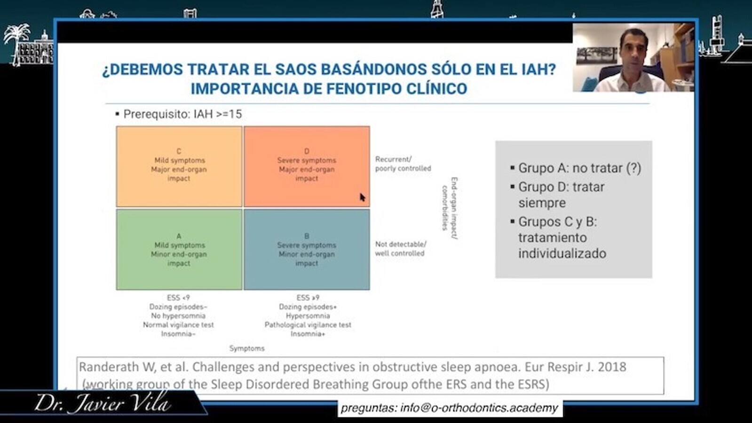Click the 'Grupo A: no tratar' bullet
Image resolution: width=752 pixels, height=423 pixels.
click(x=579, y=168)
